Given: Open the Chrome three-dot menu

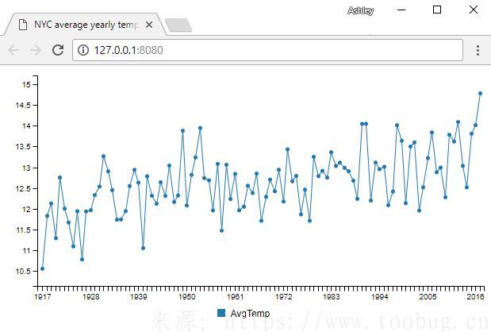Looking at the screenshot, I should tap(478, 50).
